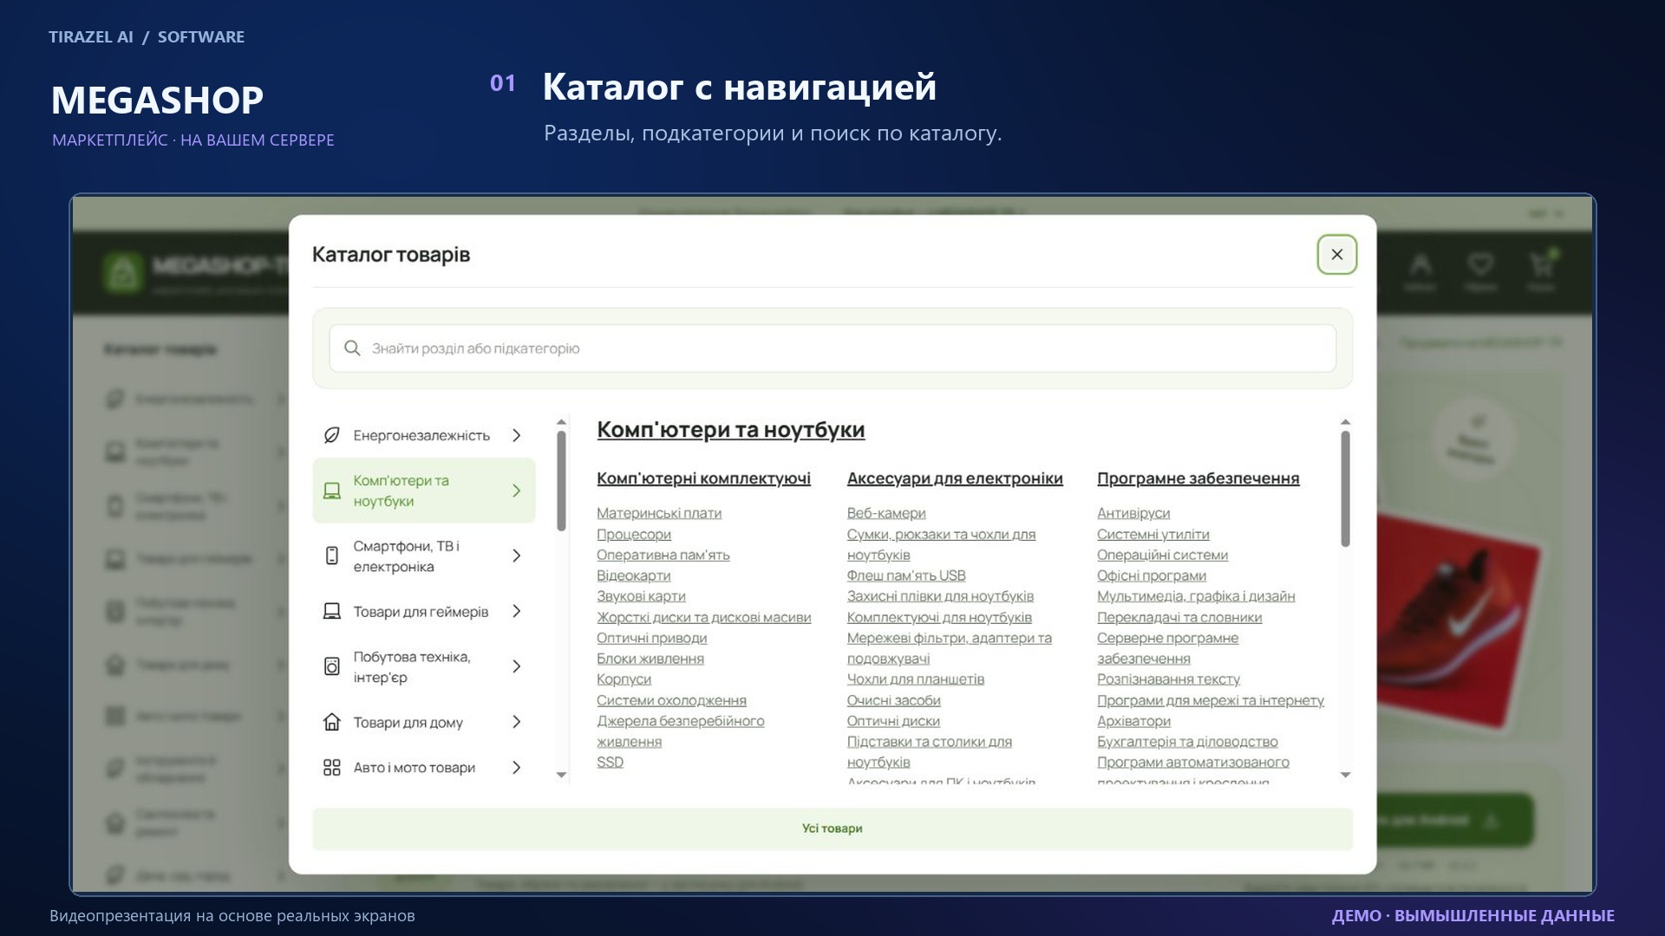1665x936 pixels.
Task: Expand Побутова техніка, інтер'єр chevron
Action: click(x=517, y=666)
